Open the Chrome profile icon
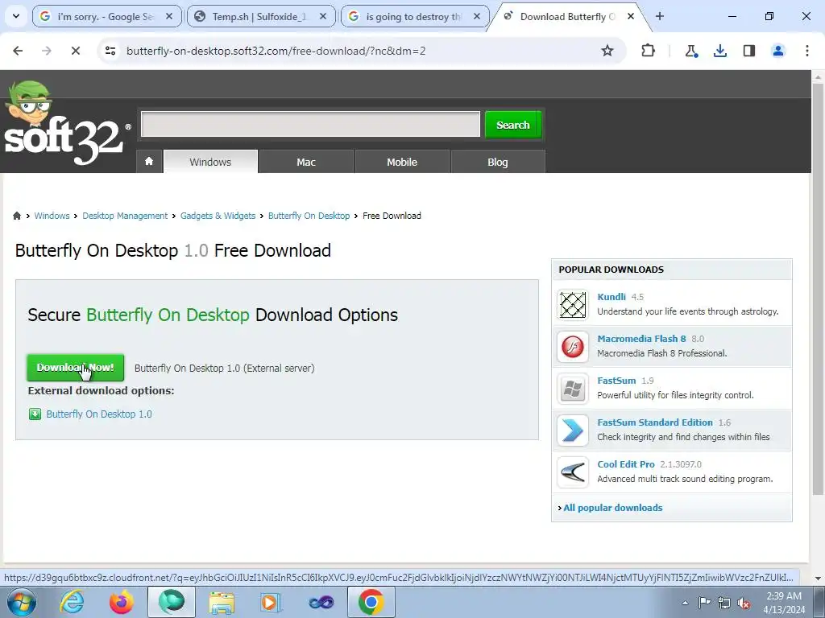Screen dimensions: 825x618 pos(777,51)
